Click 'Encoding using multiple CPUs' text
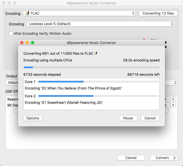183x166 pixels. 48,60
